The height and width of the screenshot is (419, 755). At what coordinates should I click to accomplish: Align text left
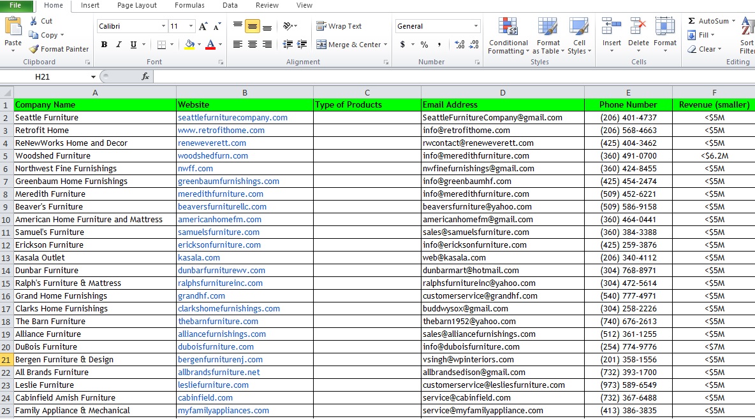click(237, 45)
